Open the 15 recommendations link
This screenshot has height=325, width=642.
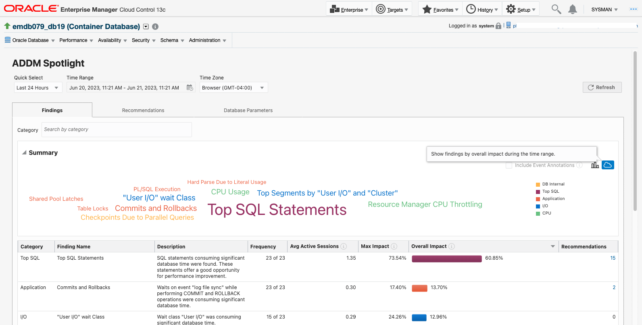[x=613, y=258]
